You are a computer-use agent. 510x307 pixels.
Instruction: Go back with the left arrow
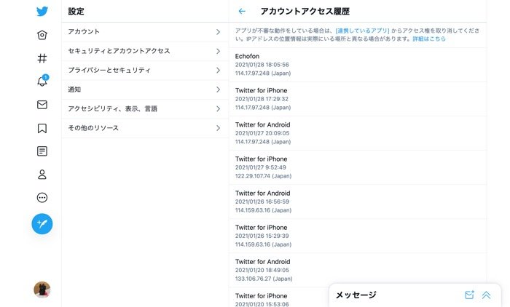[242, 12]
